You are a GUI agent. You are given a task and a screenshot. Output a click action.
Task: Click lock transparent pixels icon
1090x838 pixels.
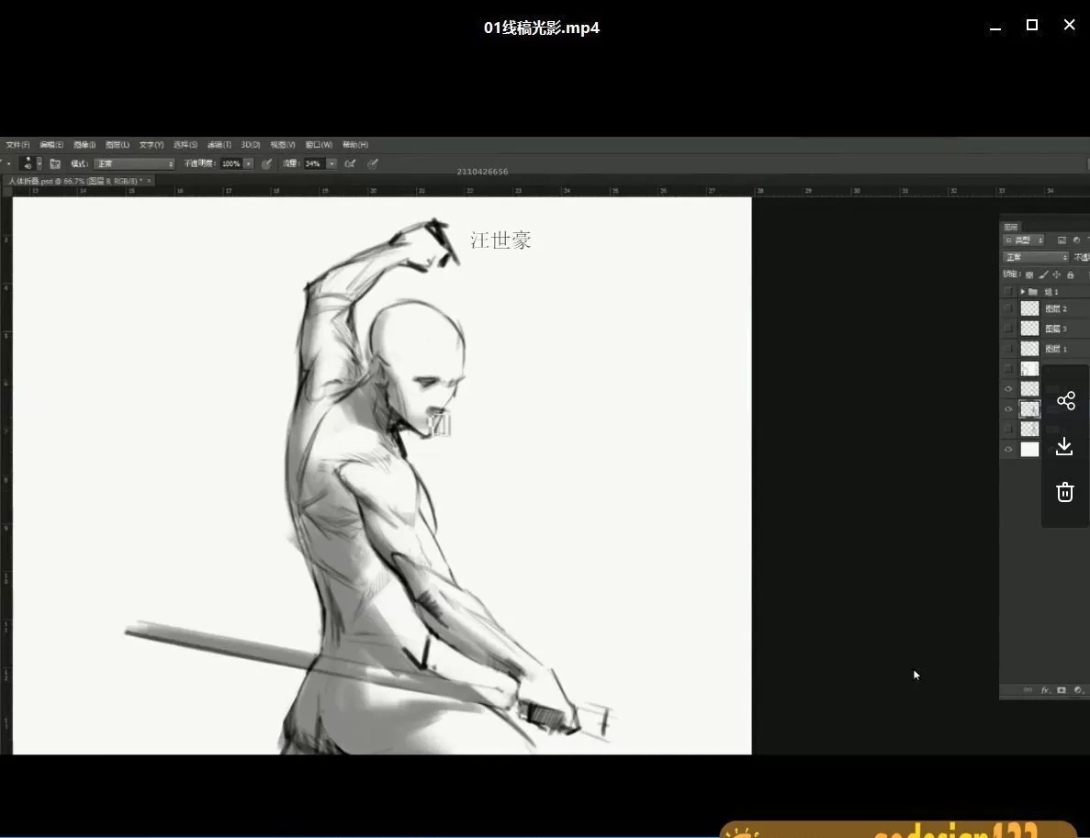pyautogui.click(x=1029, y=274)
